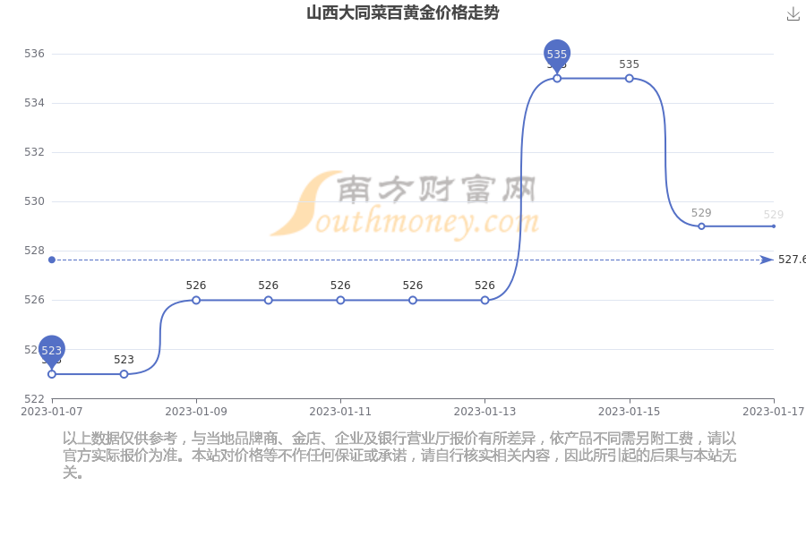Select the 526 data point for 2023-01-12
Image resolution: width=806 pixels, height=537 pixels.
point(413,300)
